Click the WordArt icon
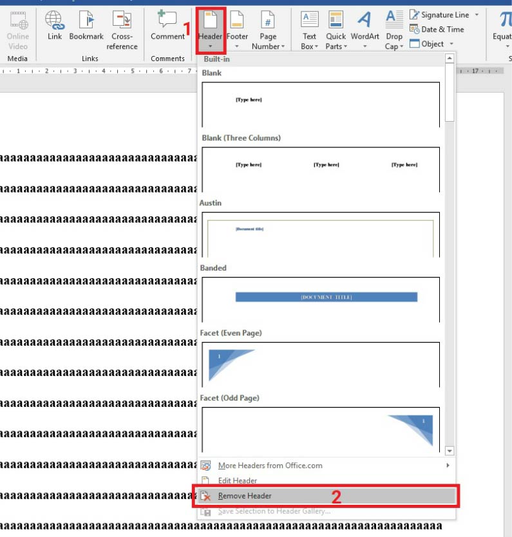The height and width of the screenshot is (537, 512). coord(365,21)
